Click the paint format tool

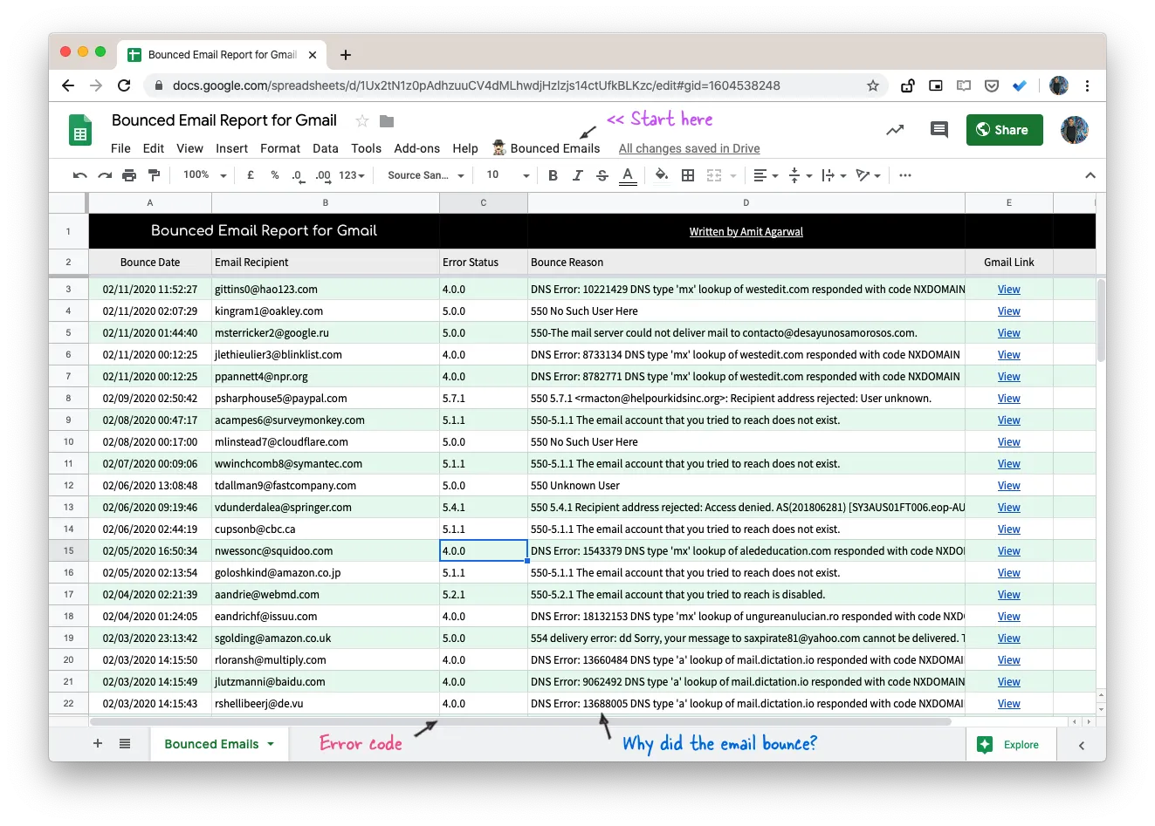(x=155, y=175)
